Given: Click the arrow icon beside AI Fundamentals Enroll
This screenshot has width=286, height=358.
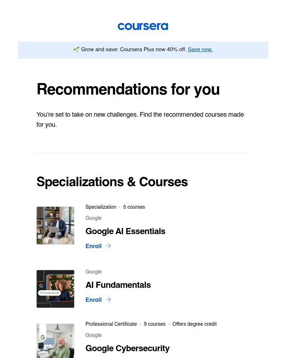Looking at the screenshot, I should 108,300.
